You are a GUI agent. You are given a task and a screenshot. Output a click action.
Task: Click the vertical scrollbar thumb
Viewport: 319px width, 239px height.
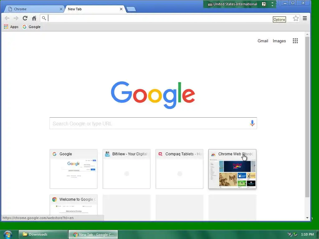coord(307,117)
